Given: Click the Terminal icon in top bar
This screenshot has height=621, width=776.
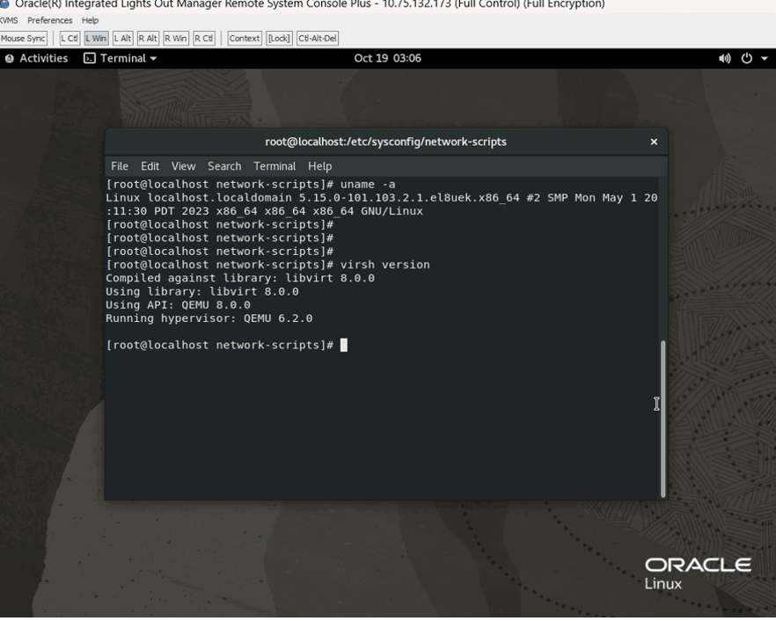Looking at the screenshot, I should [x=90, y=58].
